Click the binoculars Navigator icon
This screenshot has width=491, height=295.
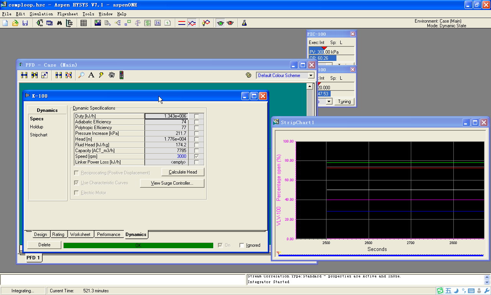tap(59, 23)
